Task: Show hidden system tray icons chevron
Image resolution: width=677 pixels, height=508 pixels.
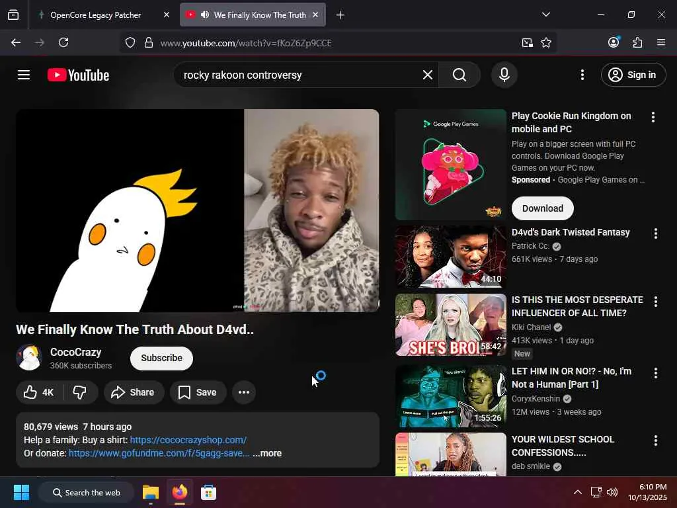Action: click(577, 492)
